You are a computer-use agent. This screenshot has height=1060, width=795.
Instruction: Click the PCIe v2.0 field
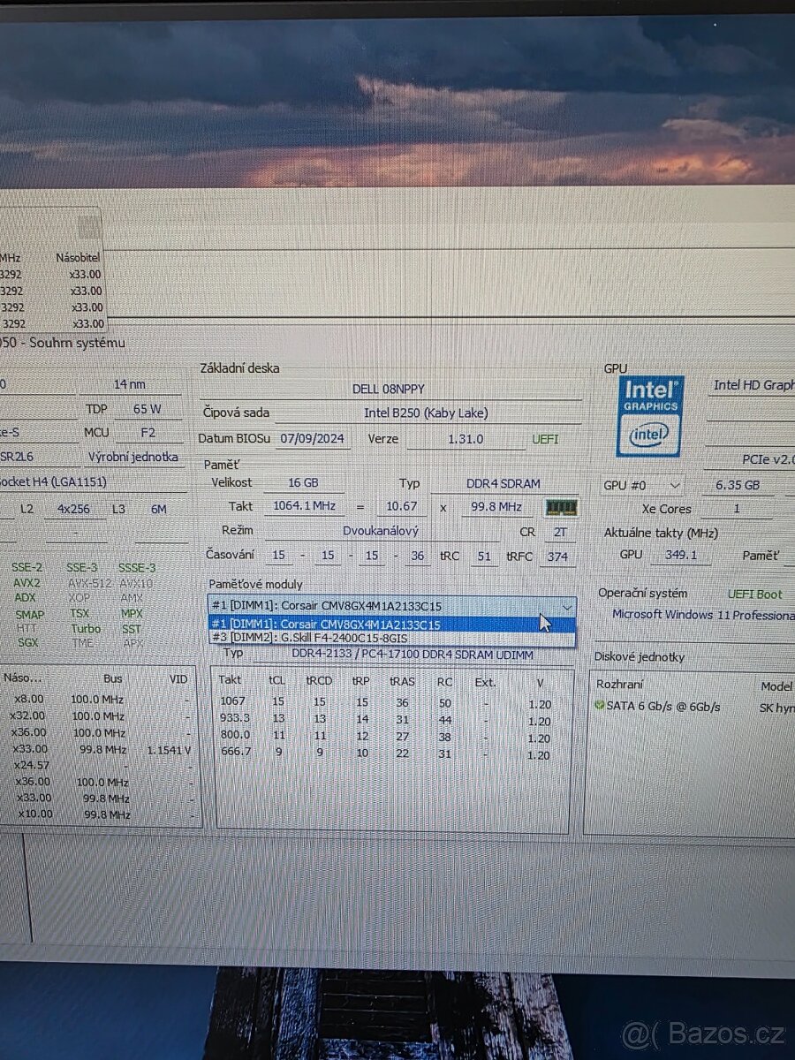pos(749,459)
